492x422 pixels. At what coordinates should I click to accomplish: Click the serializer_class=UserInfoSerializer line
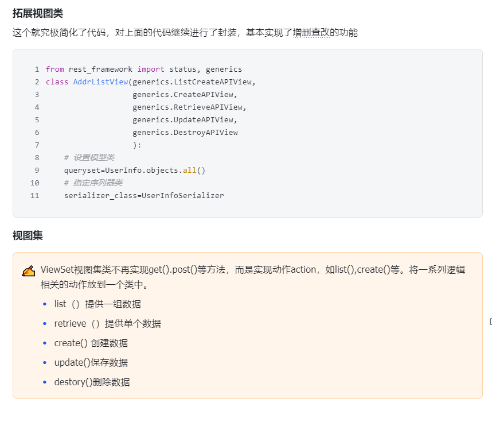(144, 195)
